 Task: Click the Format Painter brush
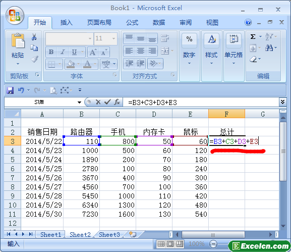[34, 59]
